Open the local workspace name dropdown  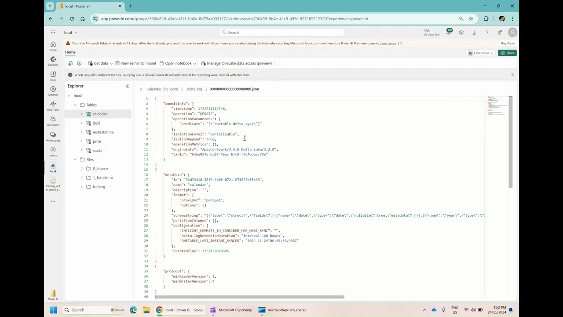point(70,33)
